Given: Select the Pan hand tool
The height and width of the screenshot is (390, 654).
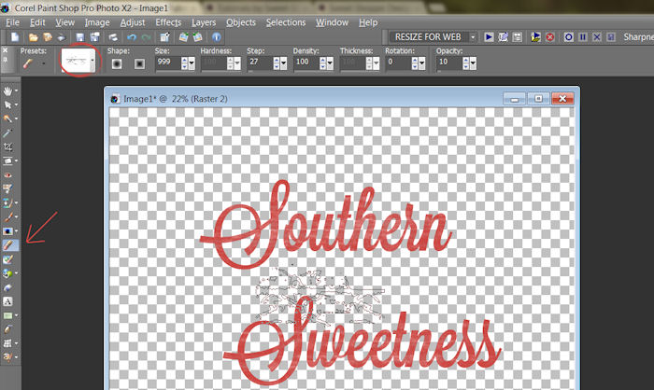Looking at the screenshot, I should tap(9, 91).
